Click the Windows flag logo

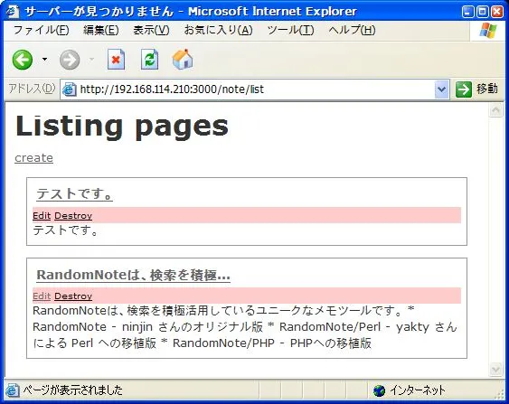pos(488,31)
